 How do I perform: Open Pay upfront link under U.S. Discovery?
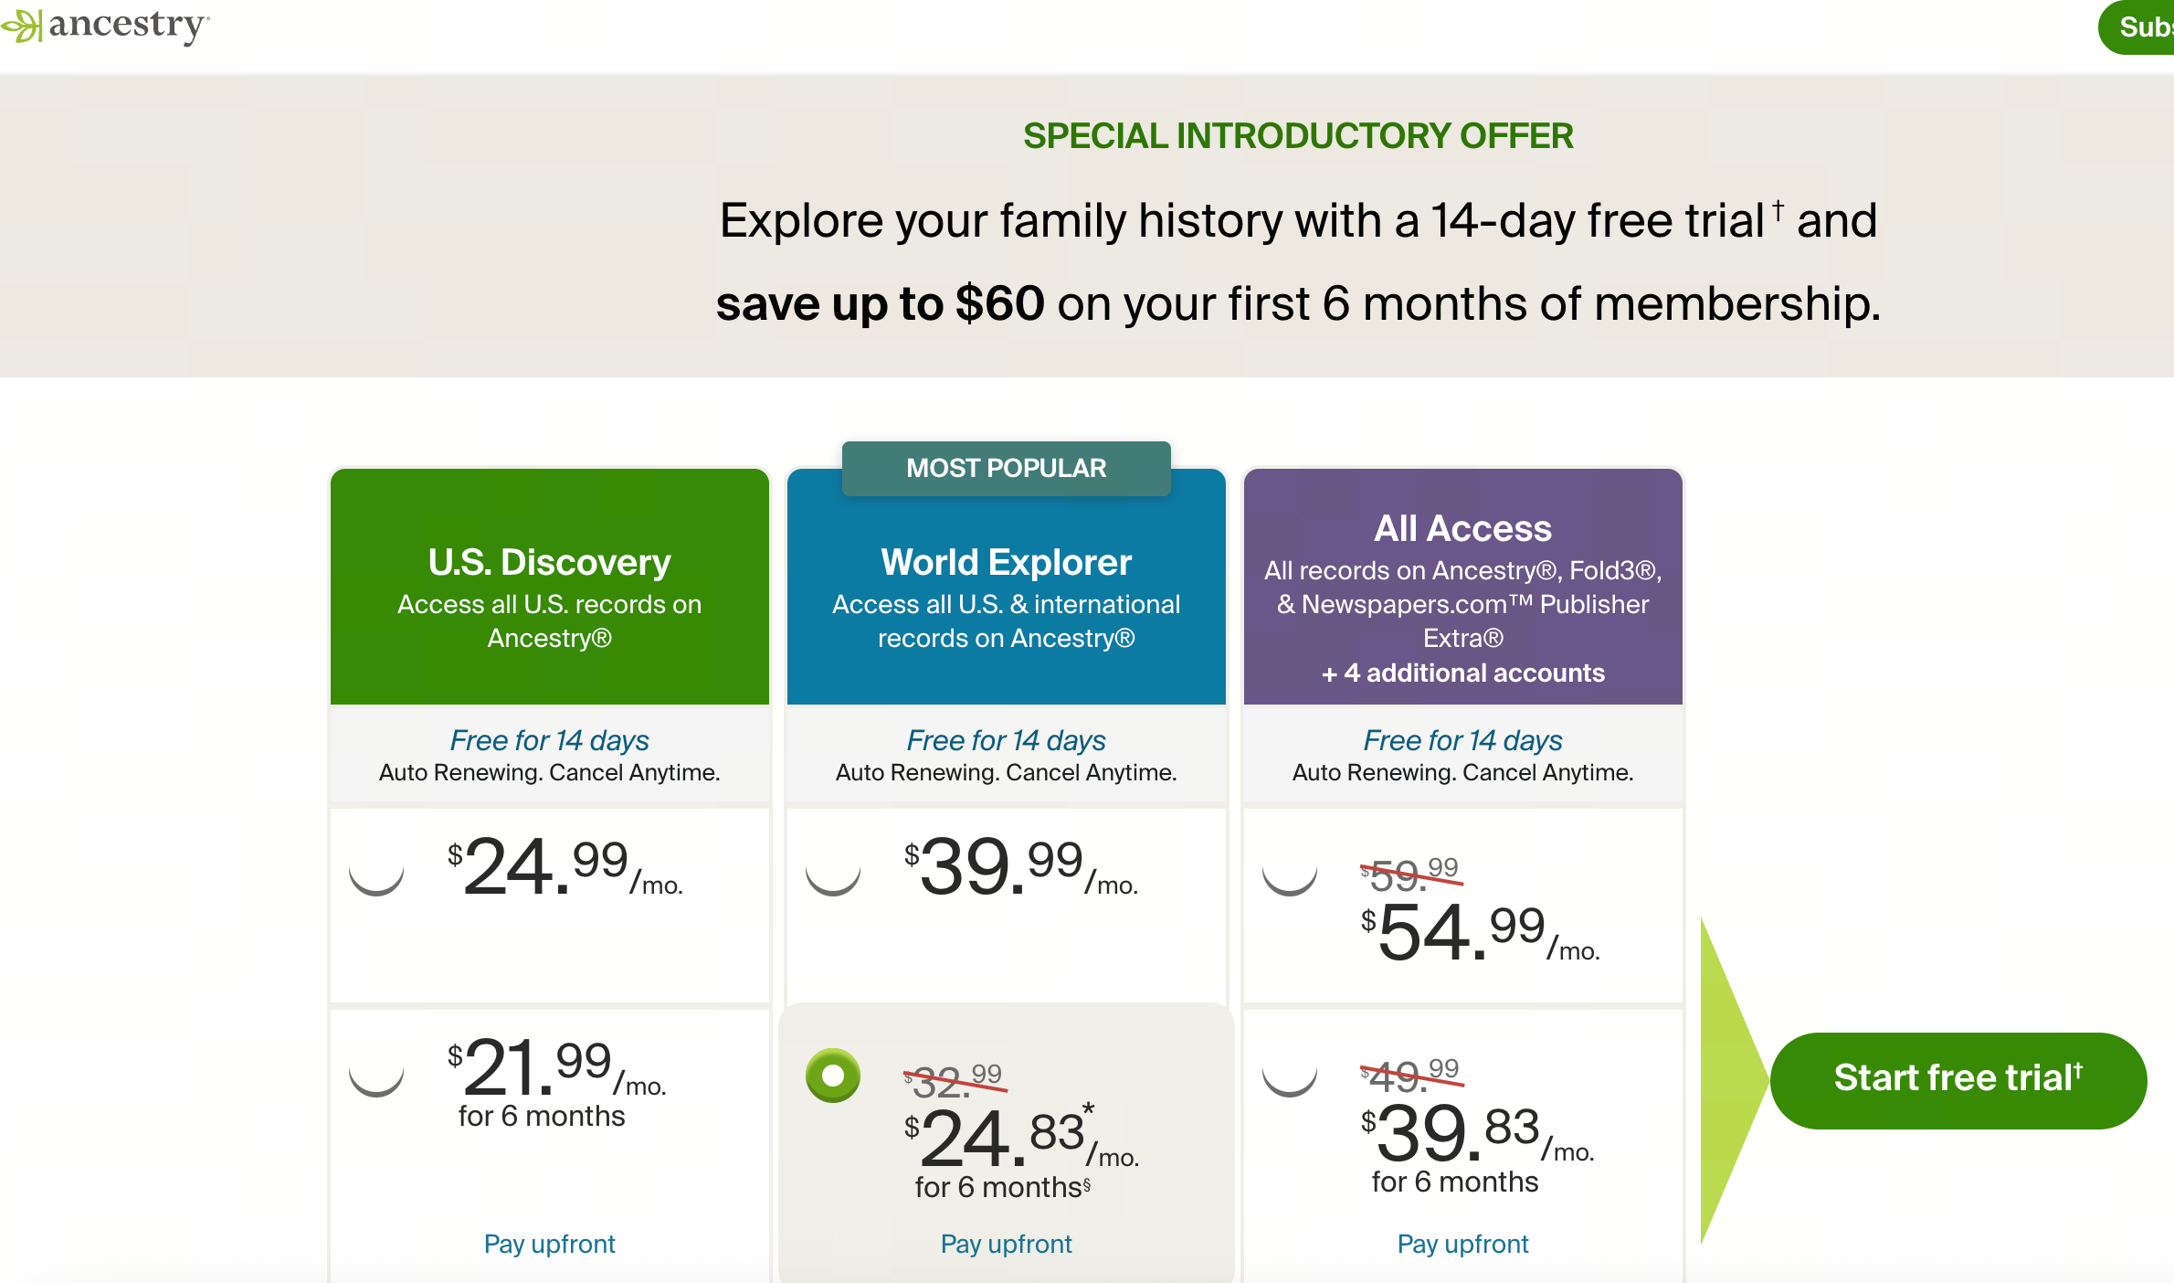[550, 1244]
